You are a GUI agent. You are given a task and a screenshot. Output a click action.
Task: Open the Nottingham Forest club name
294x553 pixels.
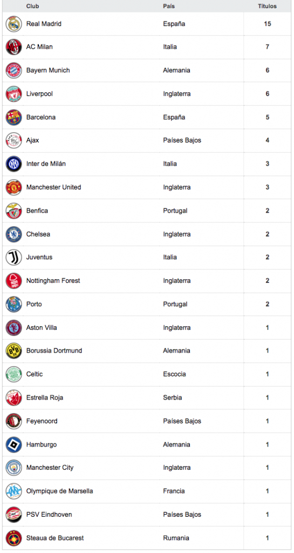tap(53, 281)
